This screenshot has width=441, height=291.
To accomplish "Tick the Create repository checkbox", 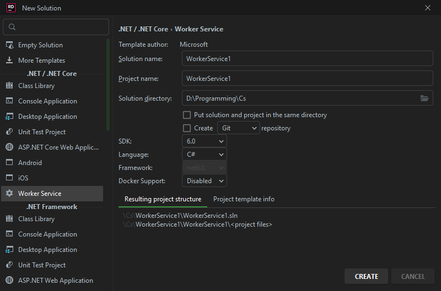I will (x=187, y=128).
